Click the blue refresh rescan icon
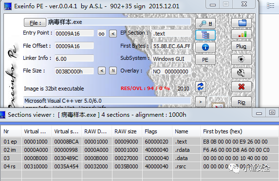Viewport: 279px width, 181px height. click(201, 87)
